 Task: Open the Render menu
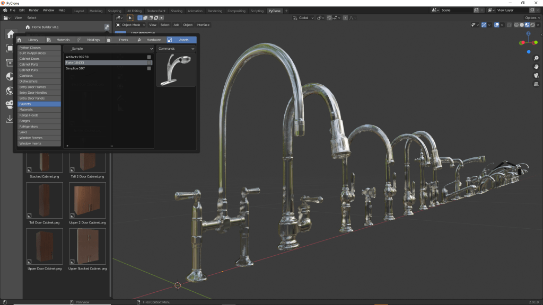pos(34,10)
